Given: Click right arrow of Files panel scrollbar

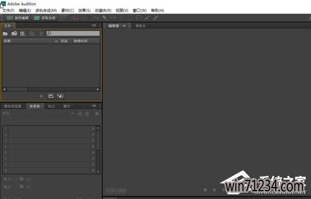Looking at the screenshot, I should click(x=98, y=89).
